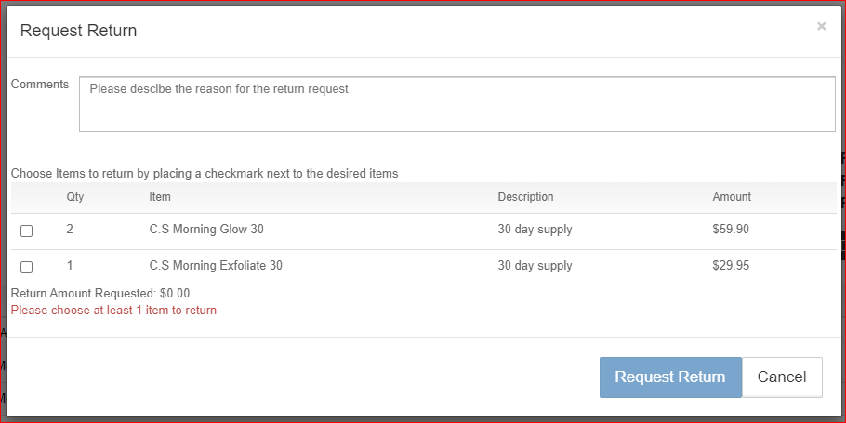Image resolution: width=846 pixels, height=423 pixels.
Task: Click the Amount column header
Action: tap(732, 197)
